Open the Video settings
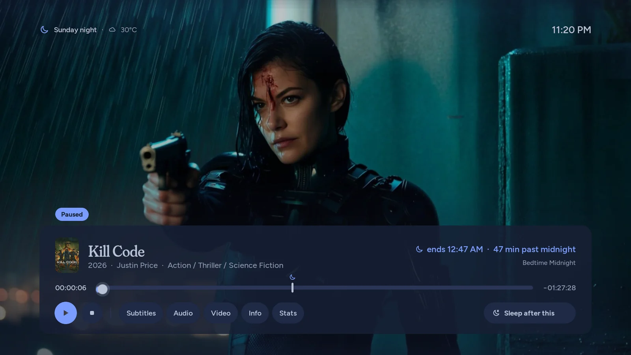Screen dimensions: 631x355 coord(220,313)
